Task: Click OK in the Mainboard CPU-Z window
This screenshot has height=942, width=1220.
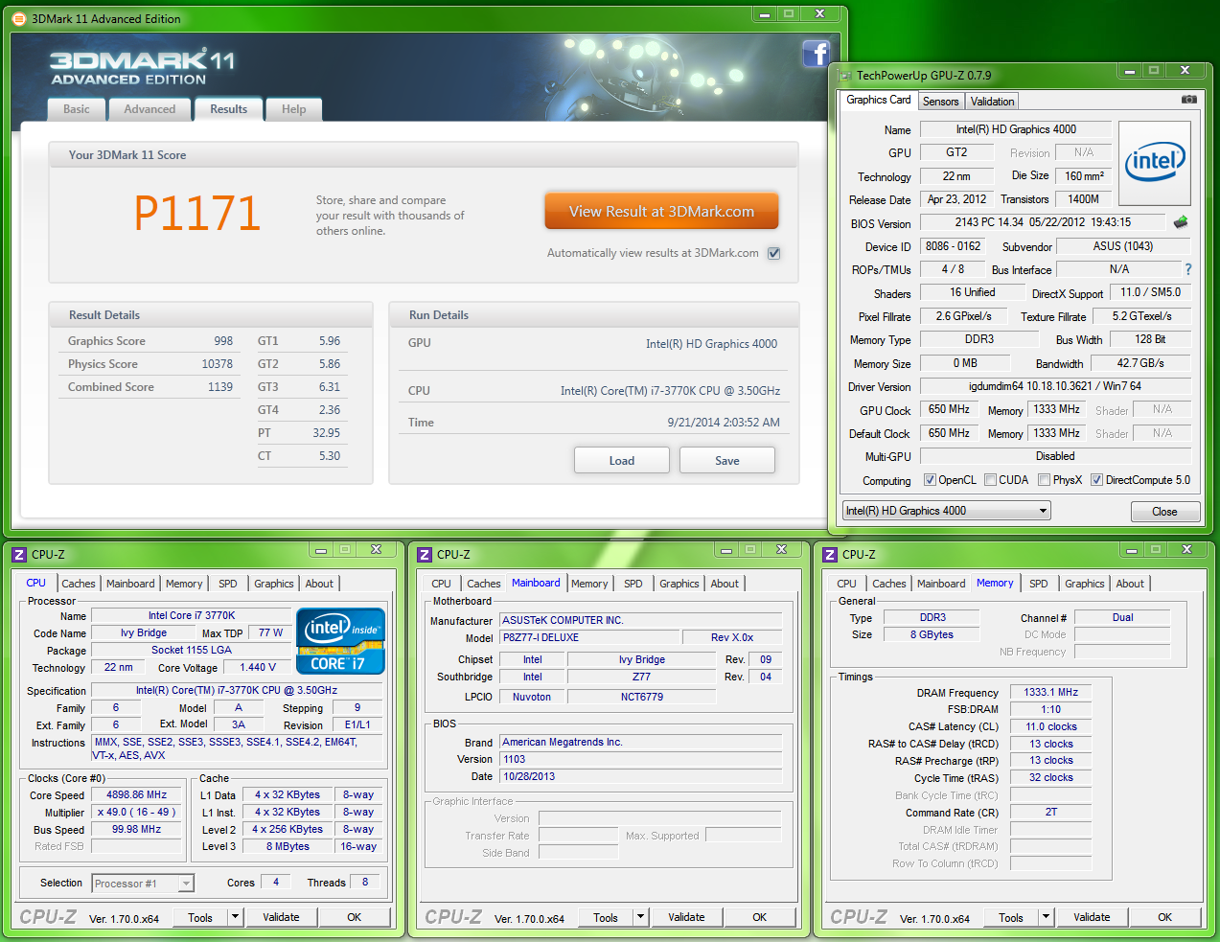Action: (759, 917)
